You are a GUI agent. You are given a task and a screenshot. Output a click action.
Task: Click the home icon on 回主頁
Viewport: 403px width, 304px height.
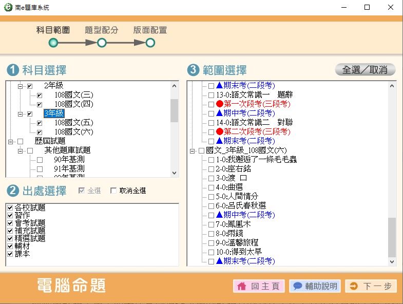coord(241,287)
